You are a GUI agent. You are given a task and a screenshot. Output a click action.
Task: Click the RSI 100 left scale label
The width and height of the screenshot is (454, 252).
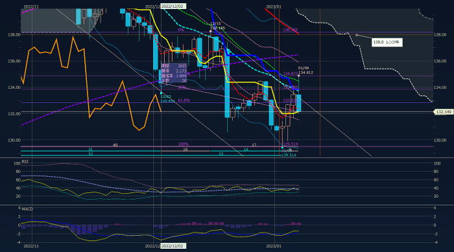(x=17, y=163)
